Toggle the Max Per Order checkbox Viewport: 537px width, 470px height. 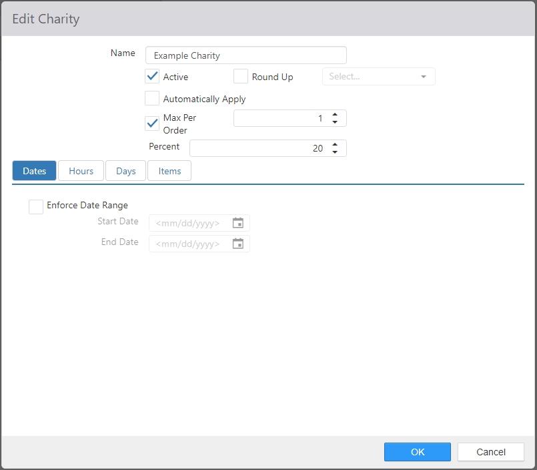pos(152,124)
